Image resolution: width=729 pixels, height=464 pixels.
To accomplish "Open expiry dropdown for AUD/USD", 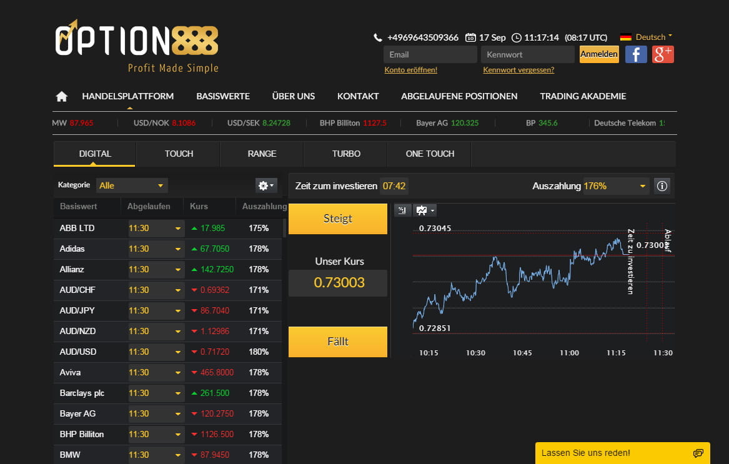I will (156, 352).
